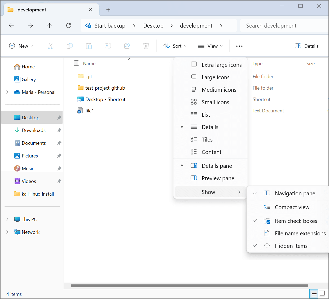
Task: Unpin Desktop using its pin icon
Action: pos(59,118)
